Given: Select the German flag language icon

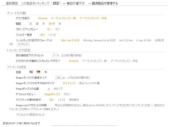Looking at the screenshot, I should point(38,72).
